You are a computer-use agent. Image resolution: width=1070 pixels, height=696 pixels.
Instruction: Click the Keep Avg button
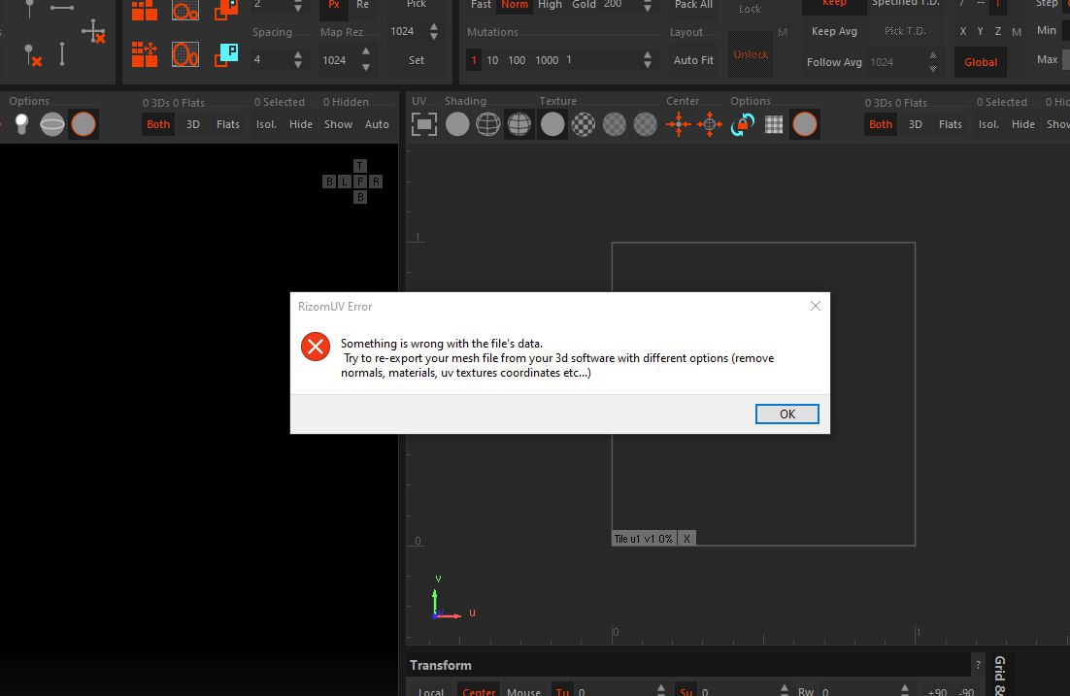point(834,31)
